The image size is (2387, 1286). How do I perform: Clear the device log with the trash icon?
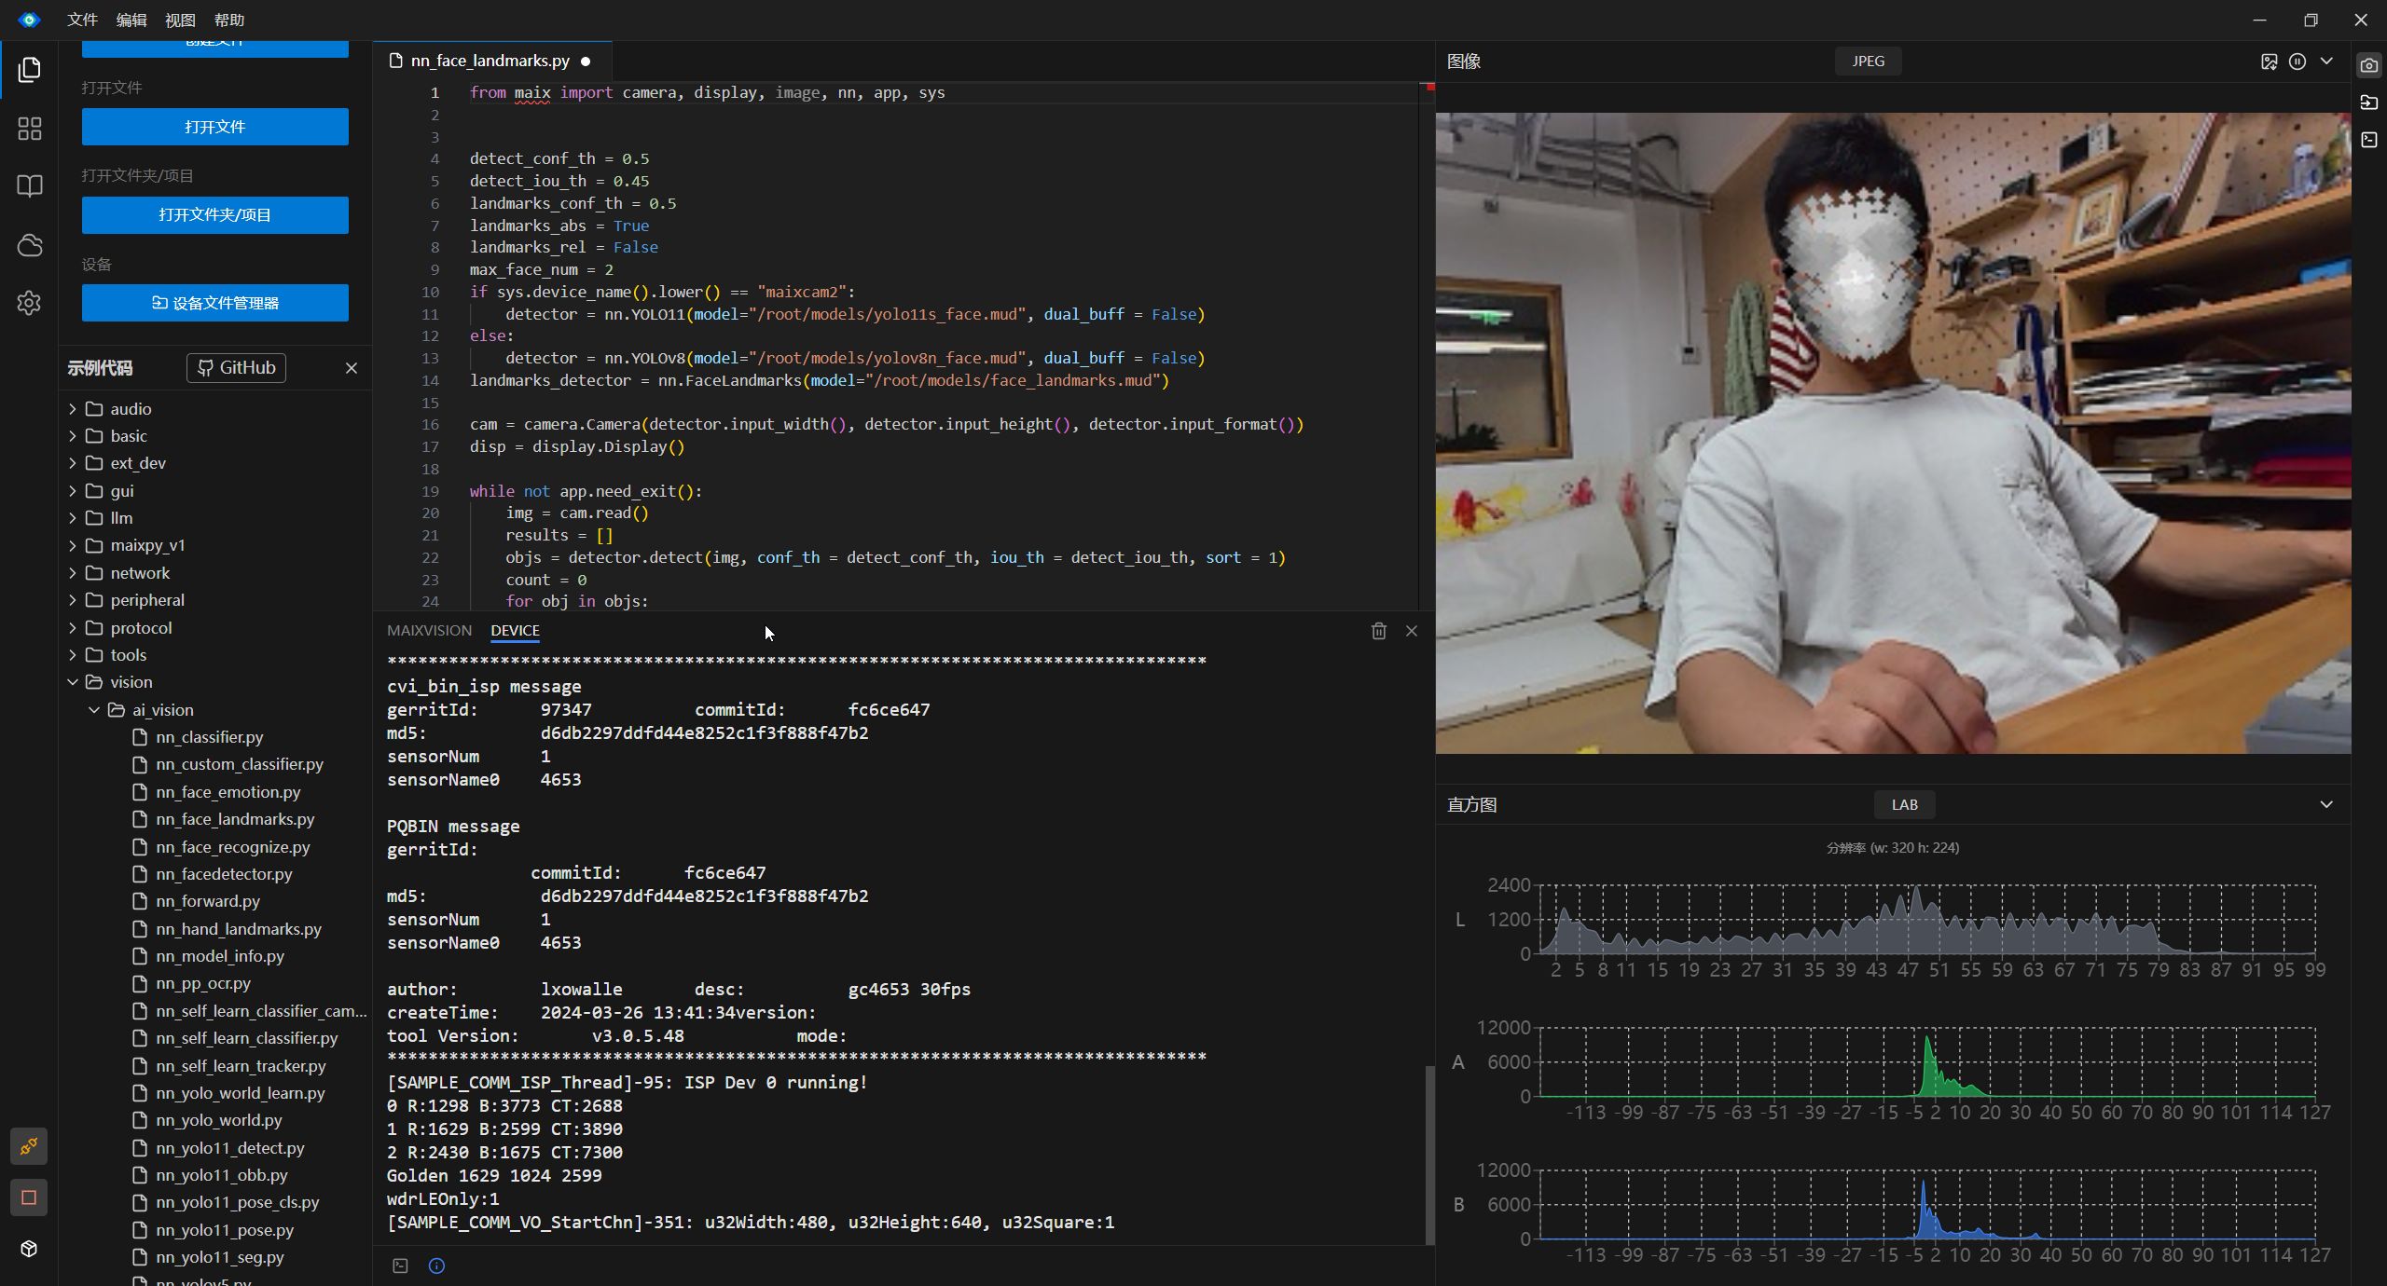(x=1378, y=631)
